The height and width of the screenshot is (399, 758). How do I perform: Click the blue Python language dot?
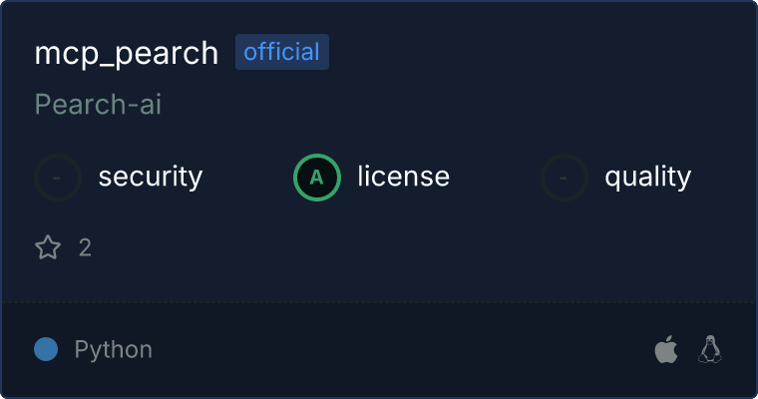click(x=46, y=349)
